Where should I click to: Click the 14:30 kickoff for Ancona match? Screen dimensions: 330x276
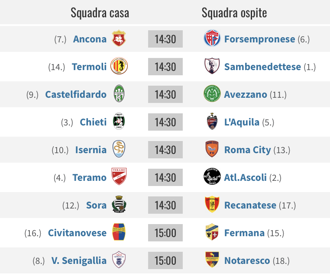[165, 39]
